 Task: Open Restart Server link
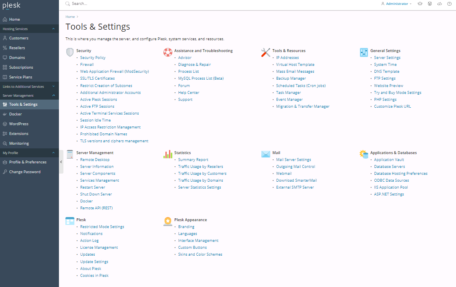[93, 187]
